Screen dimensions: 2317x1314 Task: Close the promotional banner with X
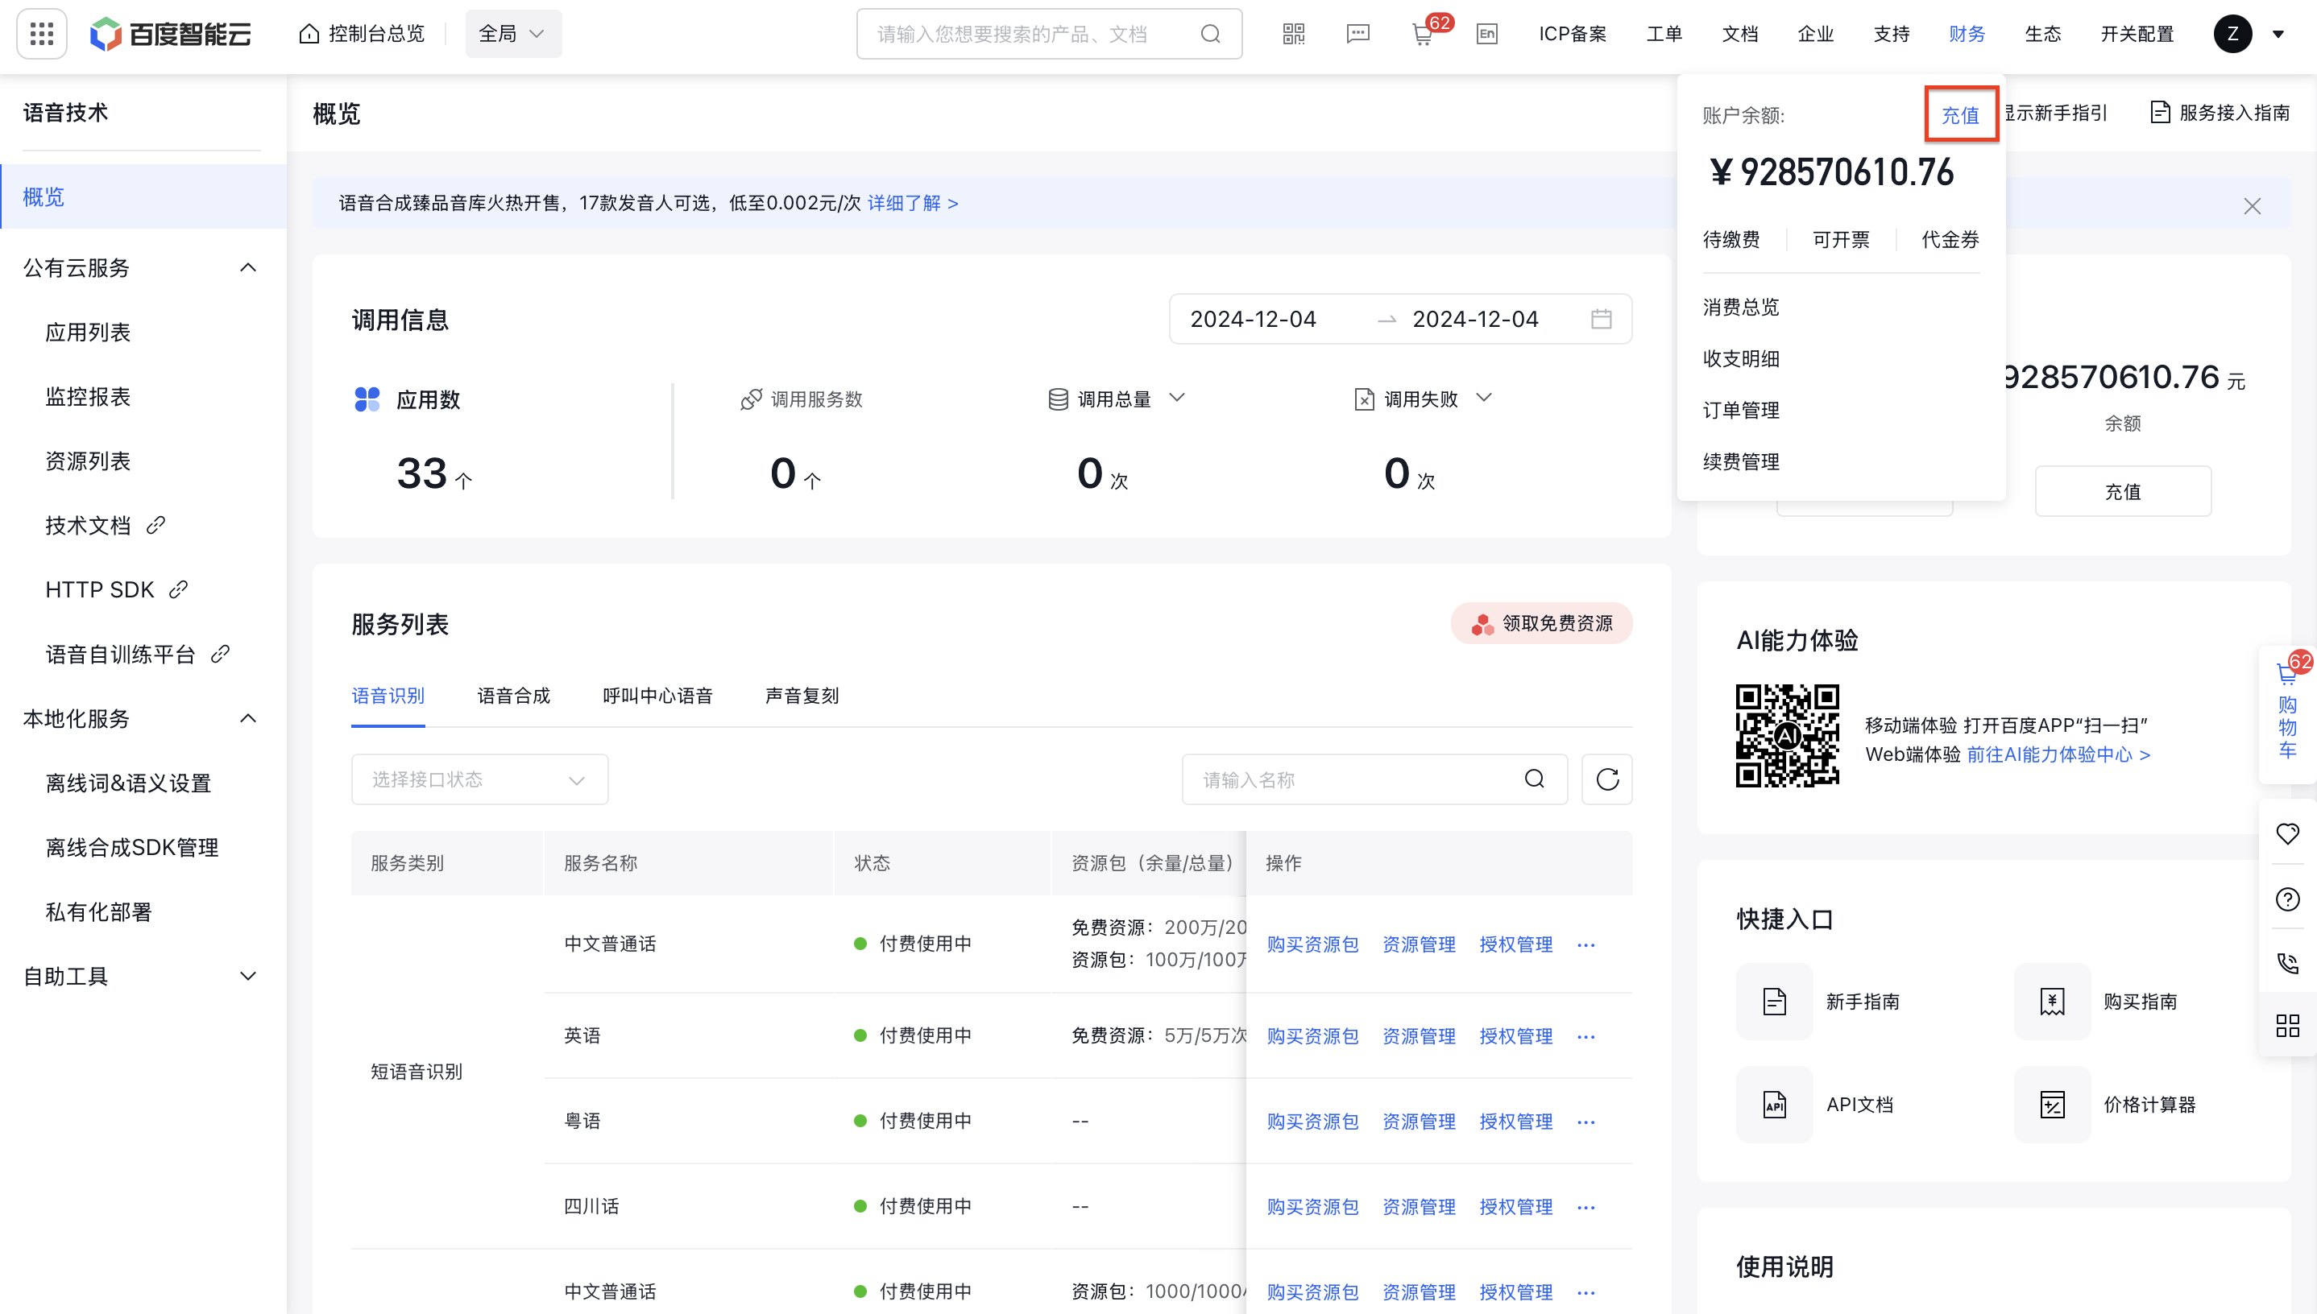[2252, 207]
